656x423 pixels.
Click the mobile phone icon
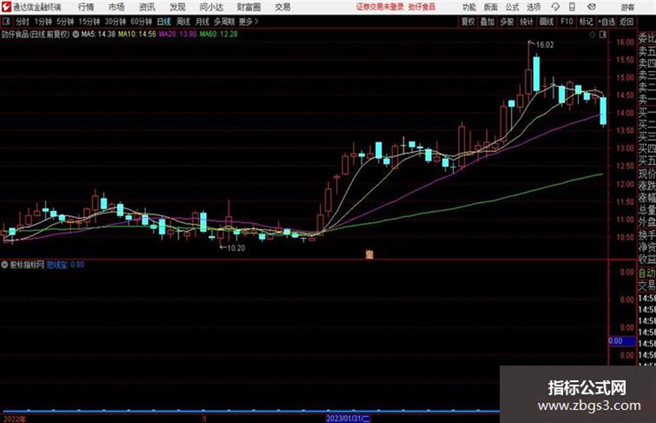(572, 7)
